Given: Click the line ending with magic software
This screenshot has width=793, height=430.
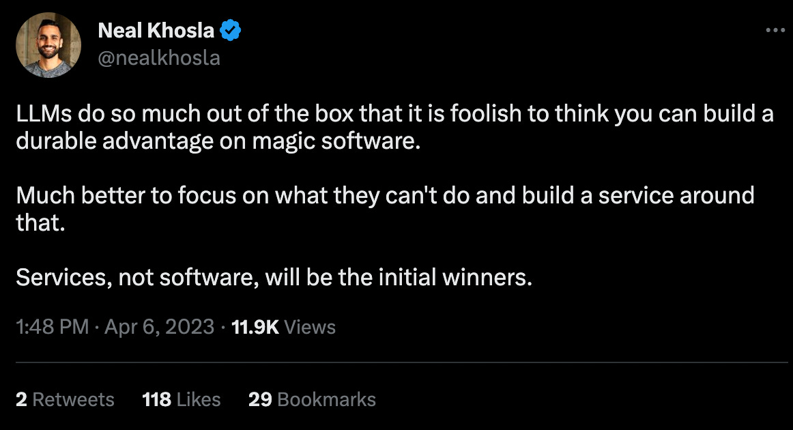Looking at the screenshot, I should pos(214,143).
